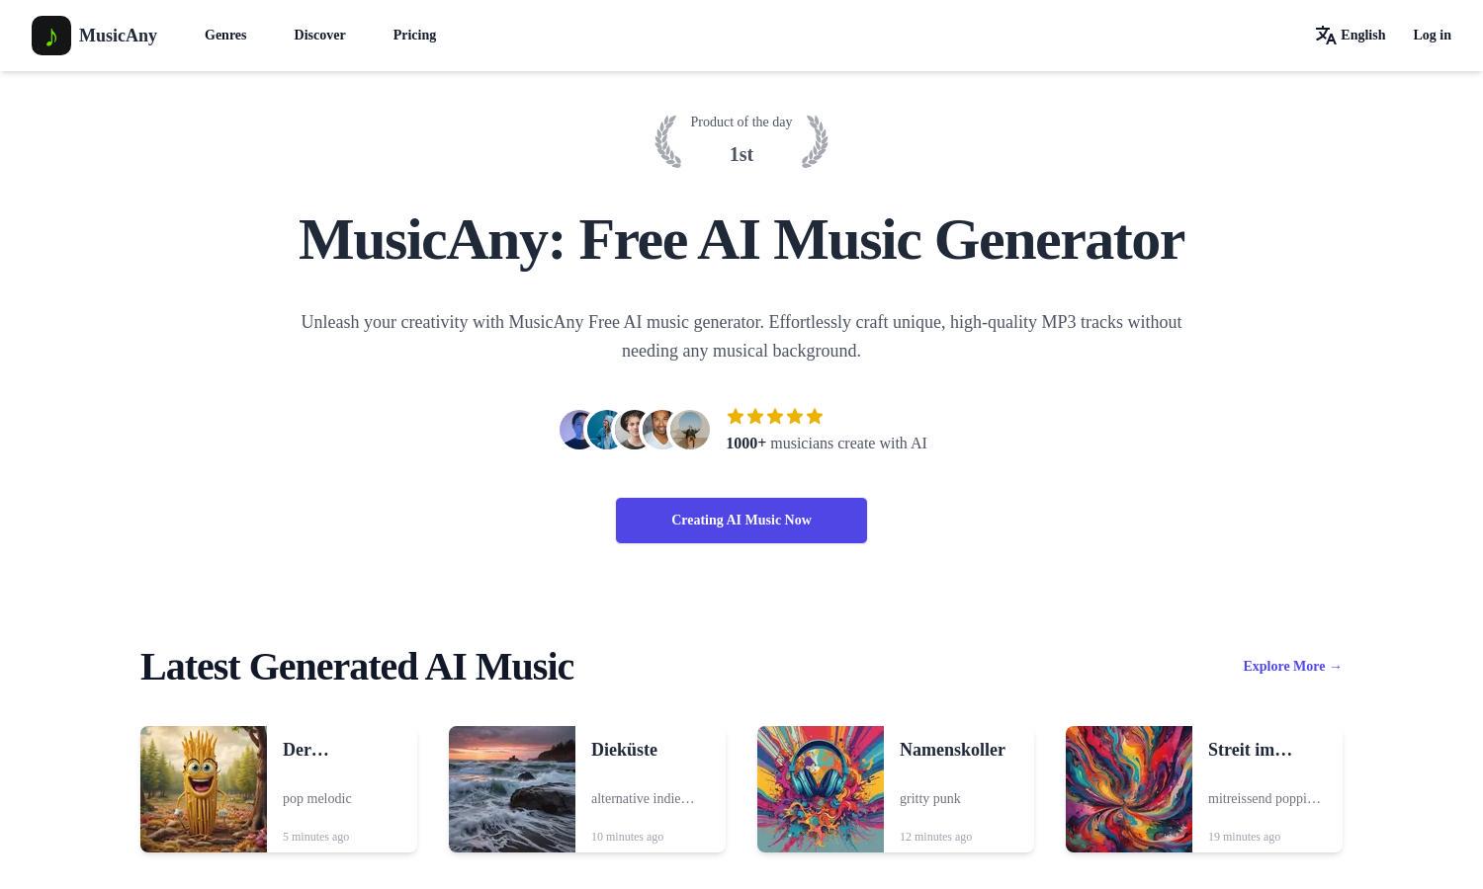Open the Genres menu
Viewport: 1483px width, 889px height.
(225, 36)
